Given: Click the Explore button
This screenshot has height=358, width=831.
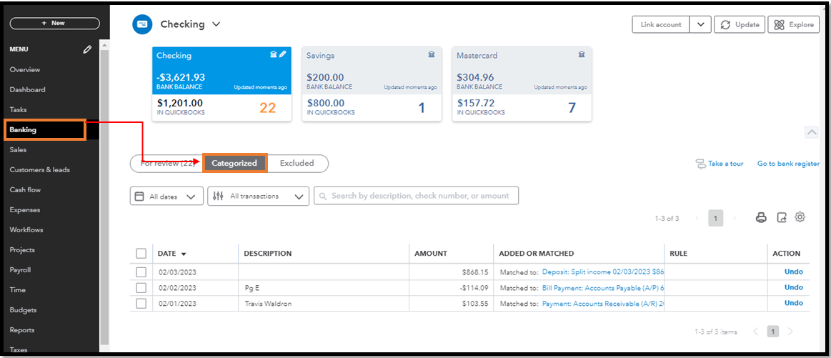Looking at the screenshot, I should 793,24.
